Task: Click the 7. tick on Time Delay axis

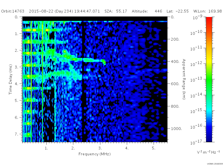Action: [17, 134]
